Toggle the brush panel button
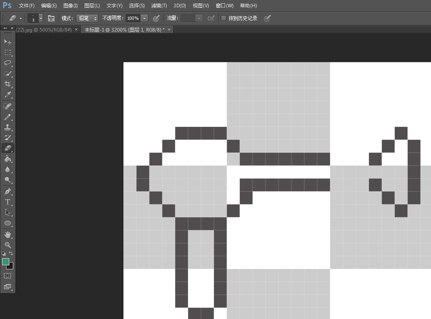The height and width of the screenshot is (319, 431). click(51, 19)
